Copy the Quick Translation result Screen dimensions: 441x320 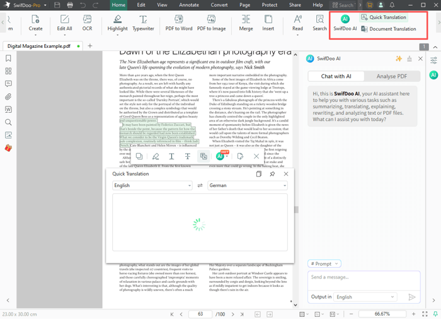tap(259, 174)
